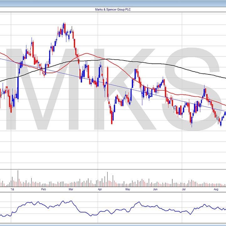Click the blue window title bar at top

(x=113, y=3)
